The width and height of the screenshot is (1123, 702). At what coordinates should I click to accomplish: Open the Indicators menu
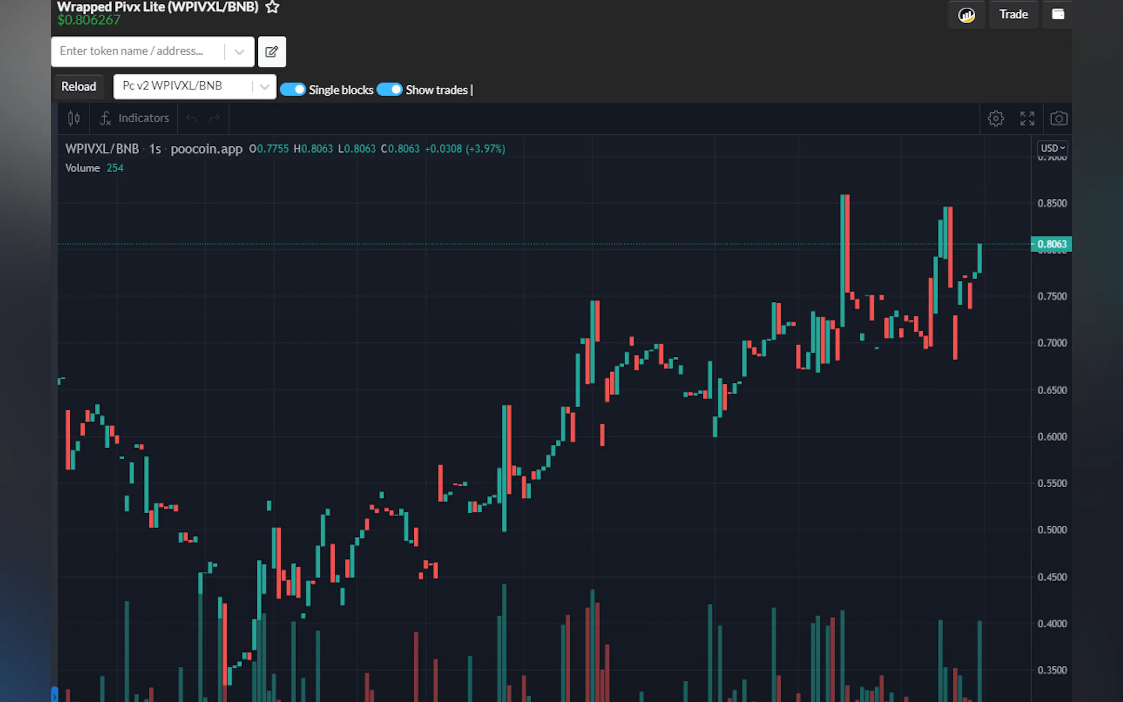(135, 118)
